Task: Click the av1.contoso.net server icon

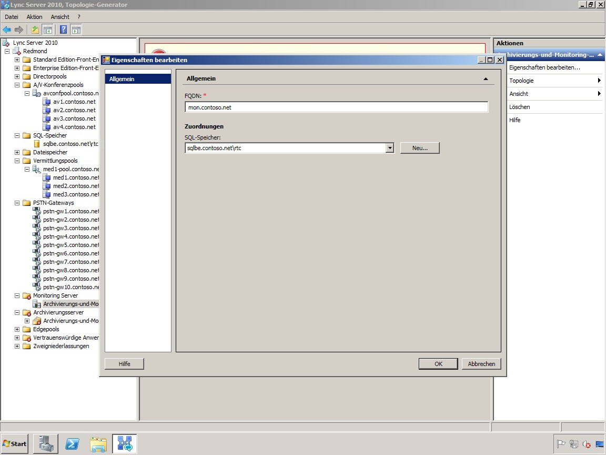Action: pos(46,102)
